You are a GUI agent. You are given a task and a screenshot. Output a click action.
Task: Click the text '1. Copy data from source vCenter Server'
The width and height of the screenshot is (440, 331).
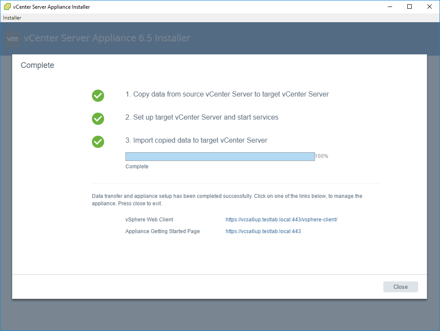(x=189, y=94)
